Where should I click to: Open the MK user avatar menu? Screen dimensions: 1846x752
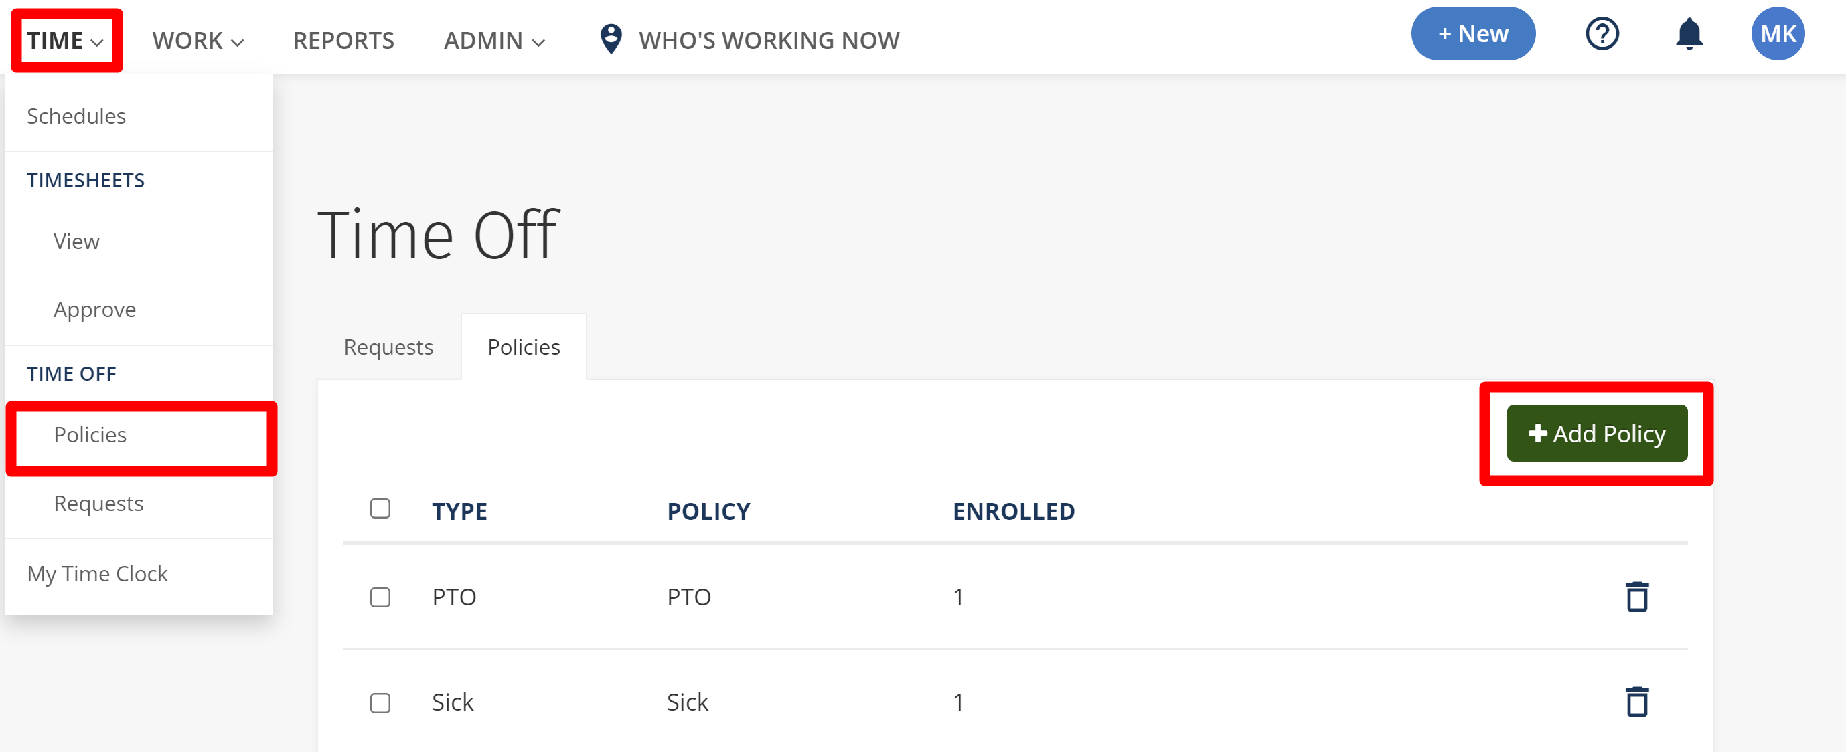pos(1777,33)
